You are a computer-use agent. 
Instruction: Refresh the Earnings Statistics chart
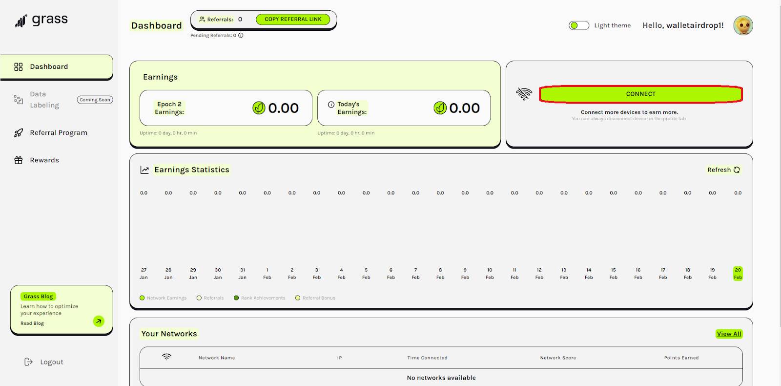click(x=724, y=170)
